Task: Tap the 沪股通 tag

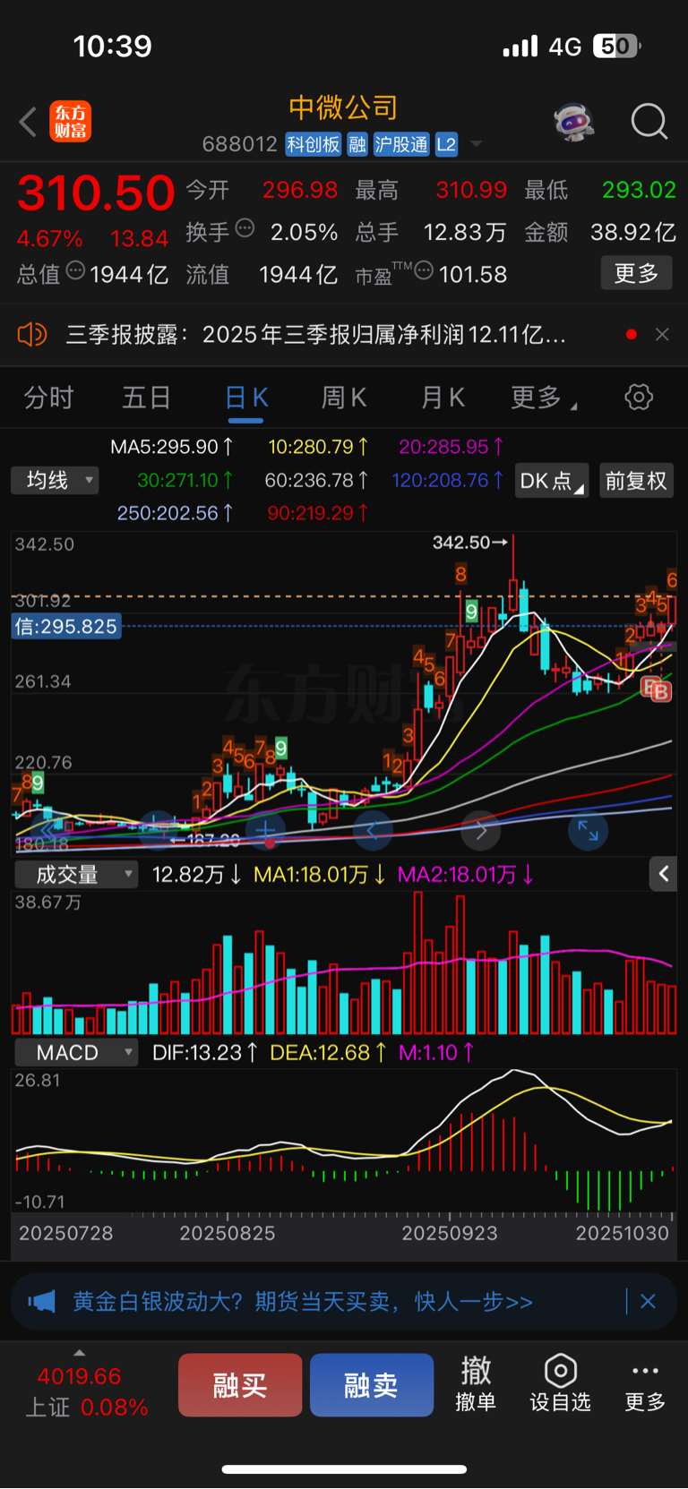Action: (x=401, y=144)
